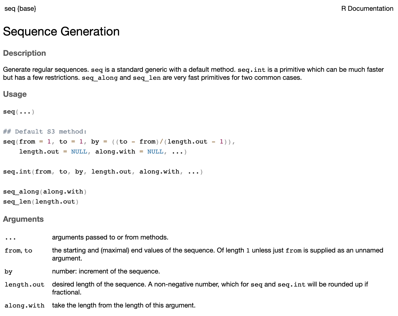Click the along.with argument name in Arguments

[24, 305]
